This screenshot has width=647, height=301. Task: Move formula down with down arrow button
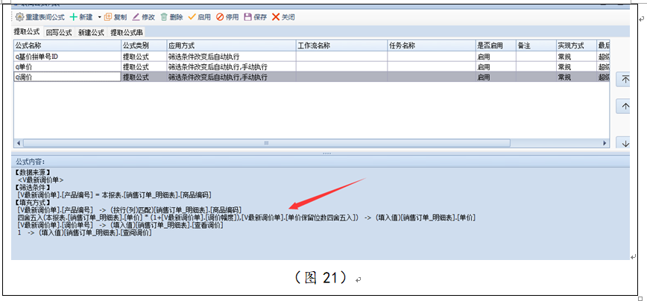[625, 142]
